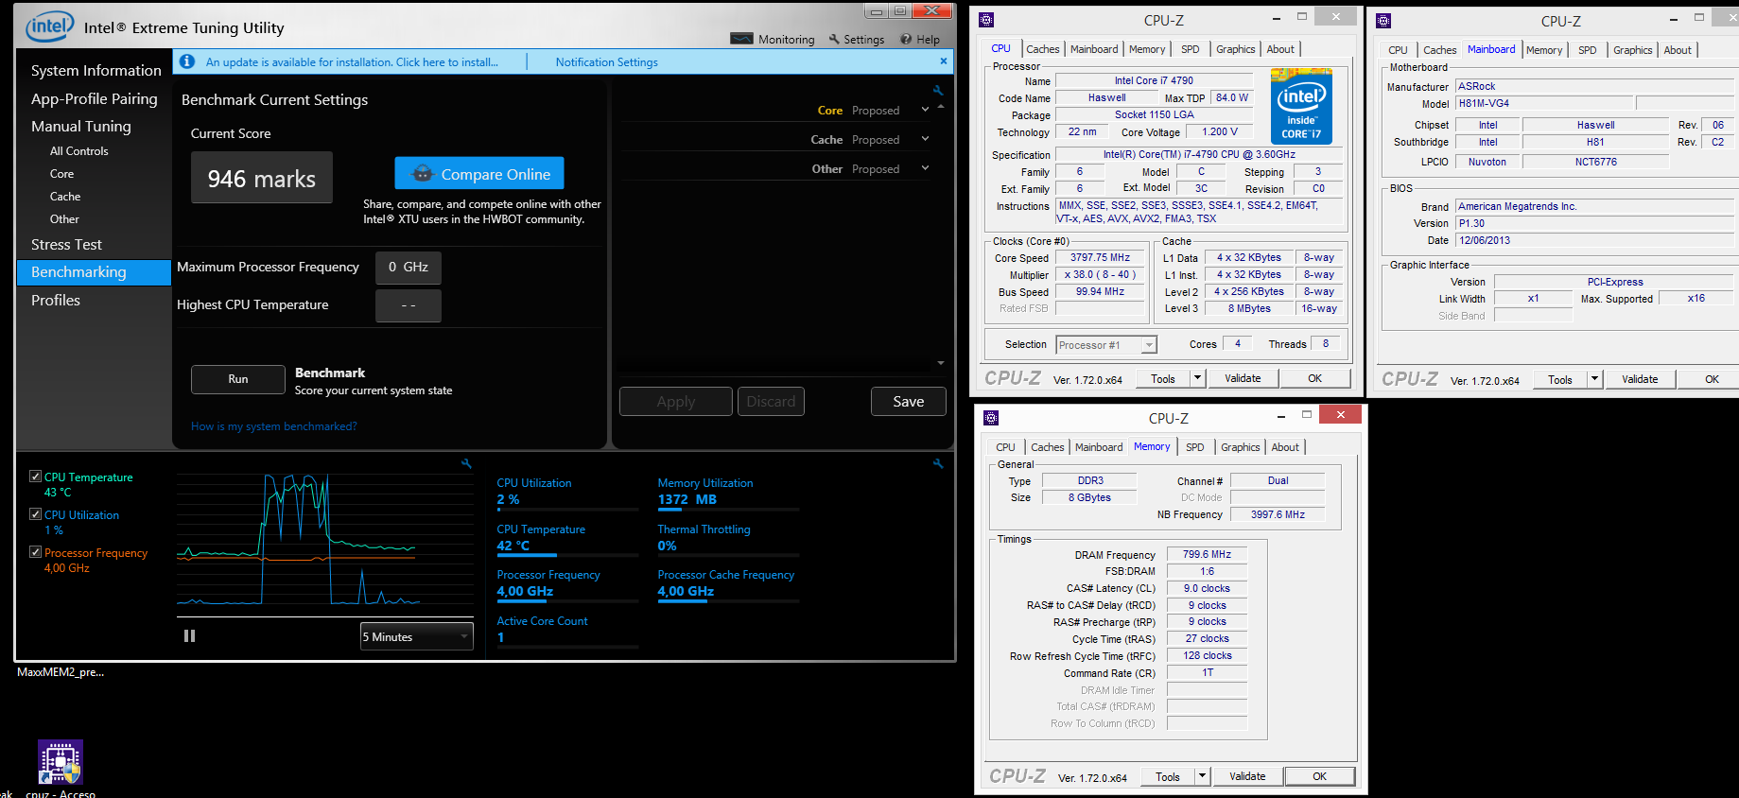Viewport: 1739px width, 798px height.
Task: Click the Intel Core i7 logo in CPU-Z
Action: 1301,106
